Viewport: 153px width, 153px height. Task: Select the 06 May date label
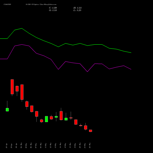[31, 145]
